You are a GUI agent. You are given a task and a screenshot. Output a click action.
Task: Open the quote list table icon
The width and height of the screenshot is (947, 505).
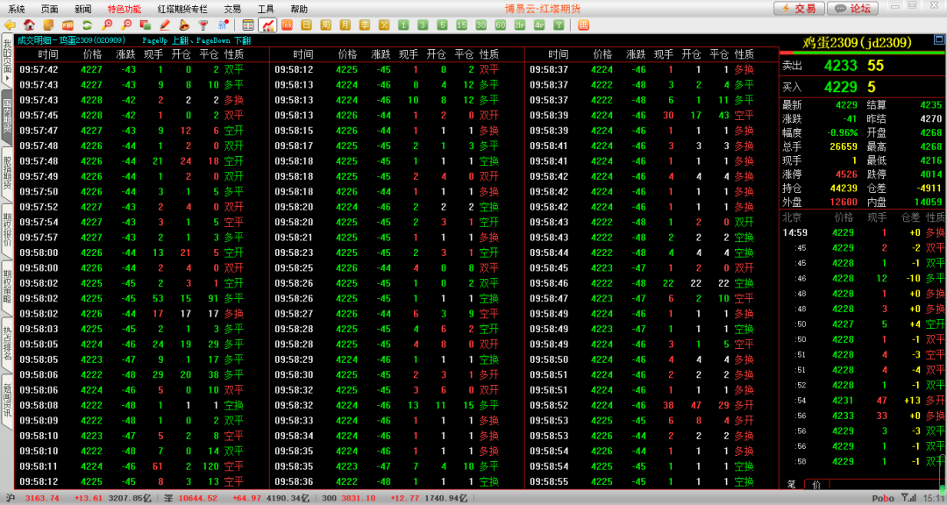click(x=248, y=25)
